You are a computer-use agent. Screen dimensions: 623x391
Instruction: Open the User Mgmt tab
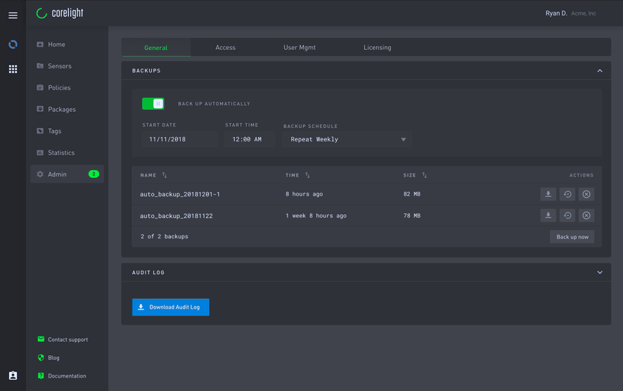[300, 48]
